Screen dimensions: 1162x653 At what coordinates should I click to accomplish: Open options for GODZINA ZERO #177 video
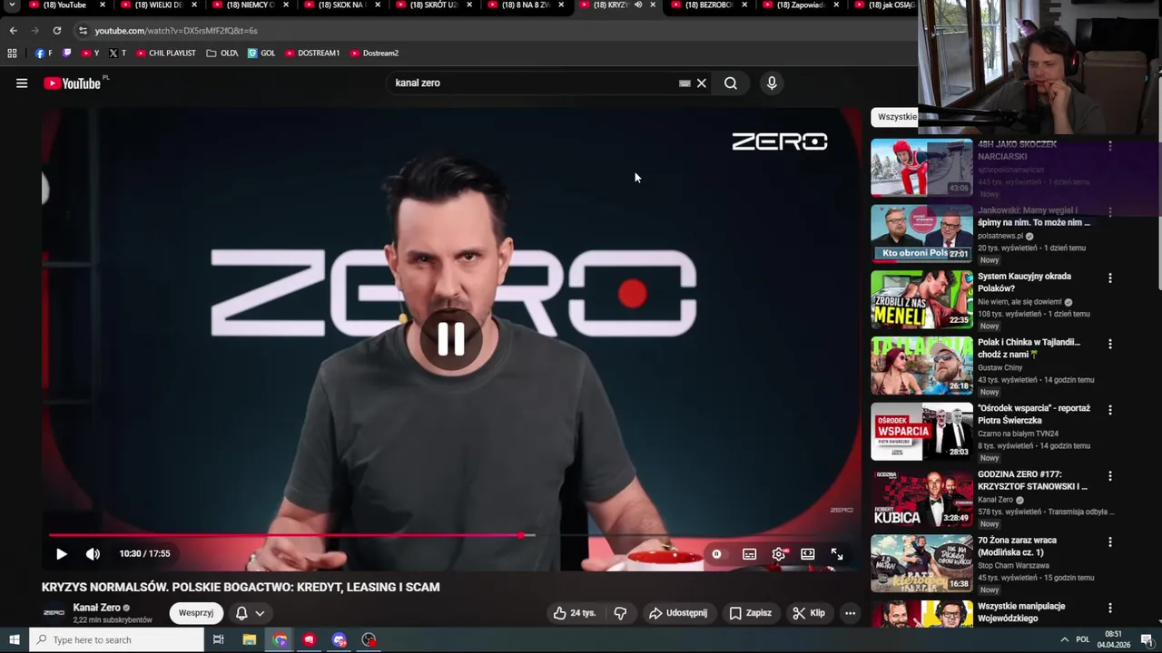point(1109,476)
